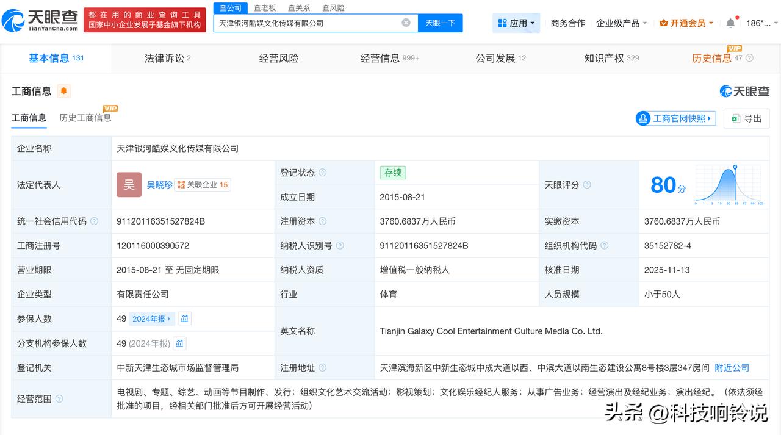Screen dimensions: 781x435
Task: Switch to the 公司发展 tab
Action: [x=501, y=58]
